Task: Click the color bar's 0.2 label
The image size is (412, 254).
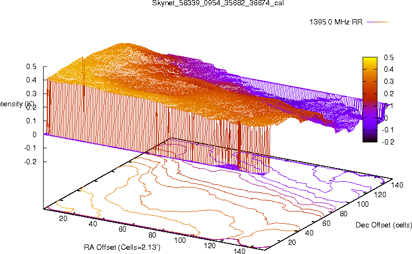Action: [x=389, y=94]
